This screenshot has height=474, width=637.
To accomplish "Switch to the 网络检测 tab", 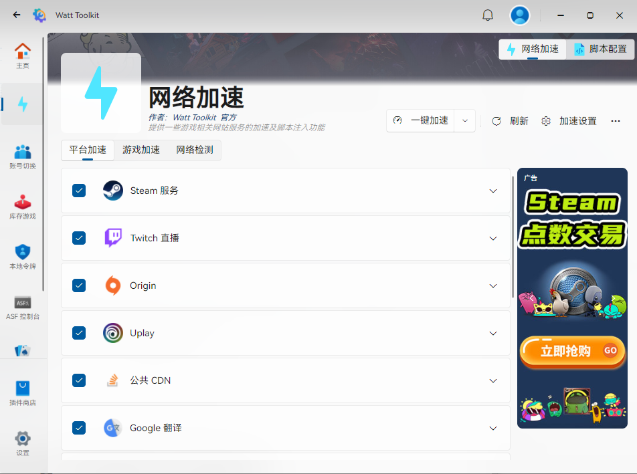I will point(195,150).
